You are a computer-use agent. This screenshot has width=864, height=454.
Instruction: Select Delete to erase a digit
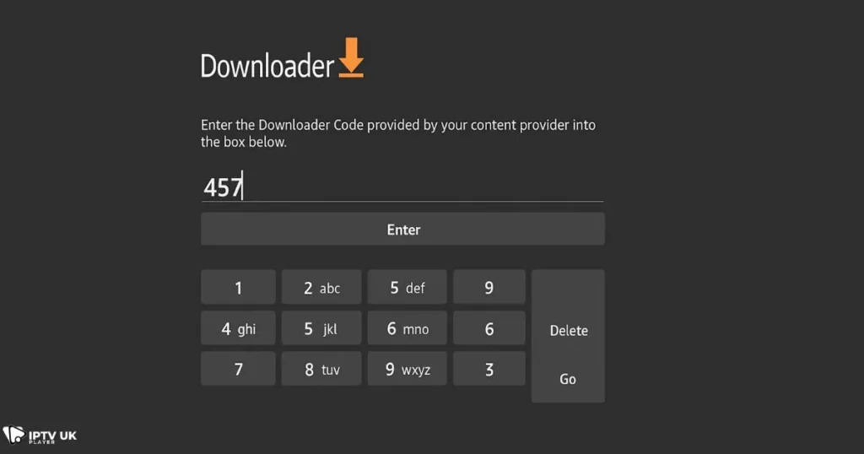569,331
